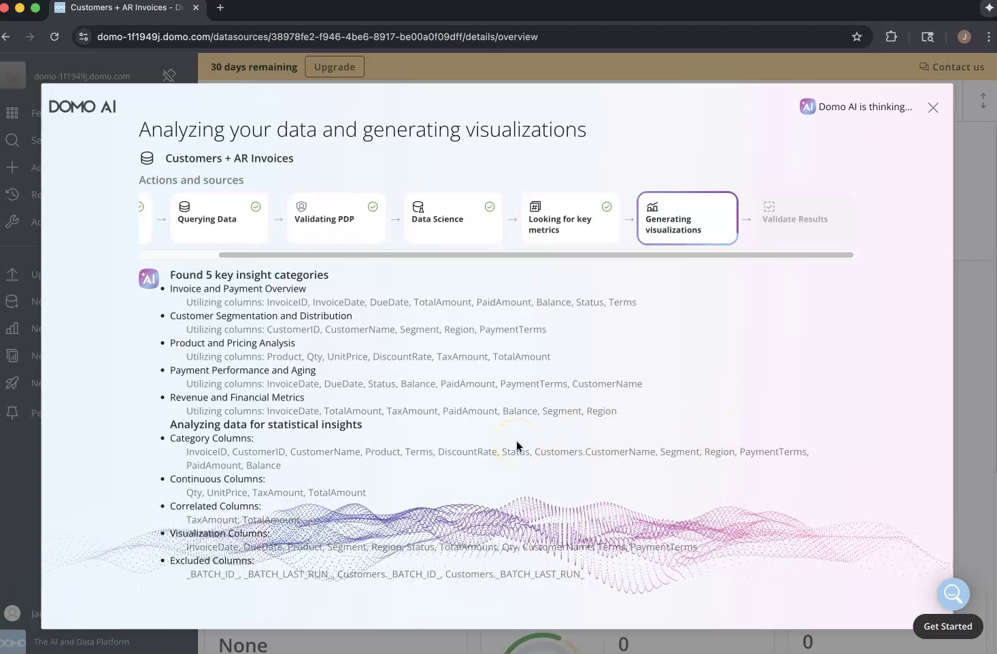Image resolution: width=997 pixels, height=654 pixels.
Task: Click 'Invoice and Payment Overview' text
Action: [x=238, y=289]
